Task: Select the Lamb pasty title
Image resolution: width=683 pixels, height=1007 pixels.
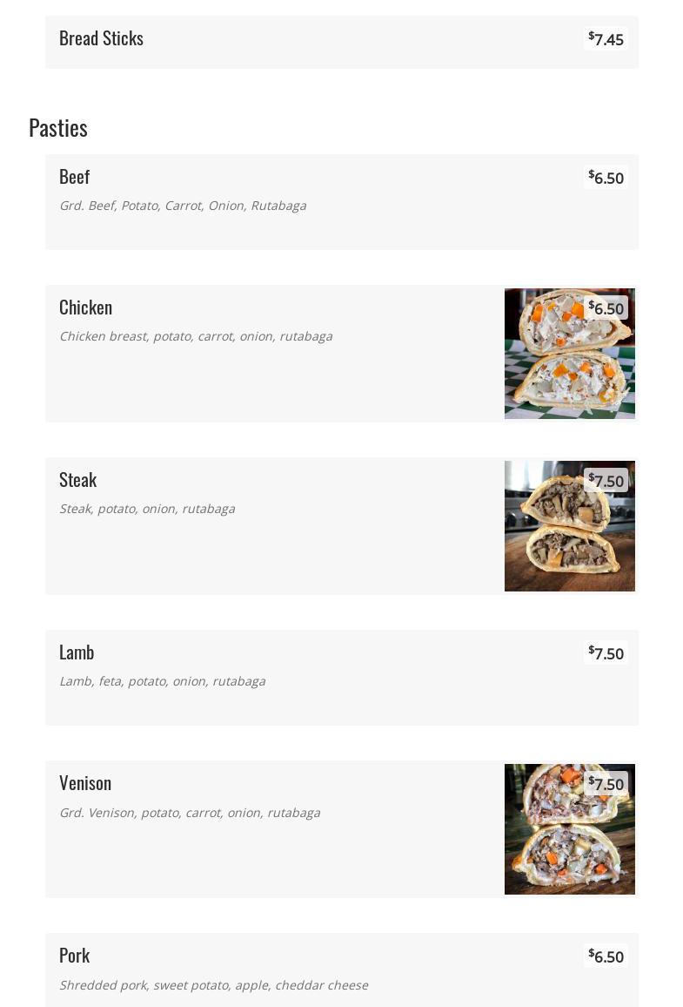Action: click(x=77, y=652)
